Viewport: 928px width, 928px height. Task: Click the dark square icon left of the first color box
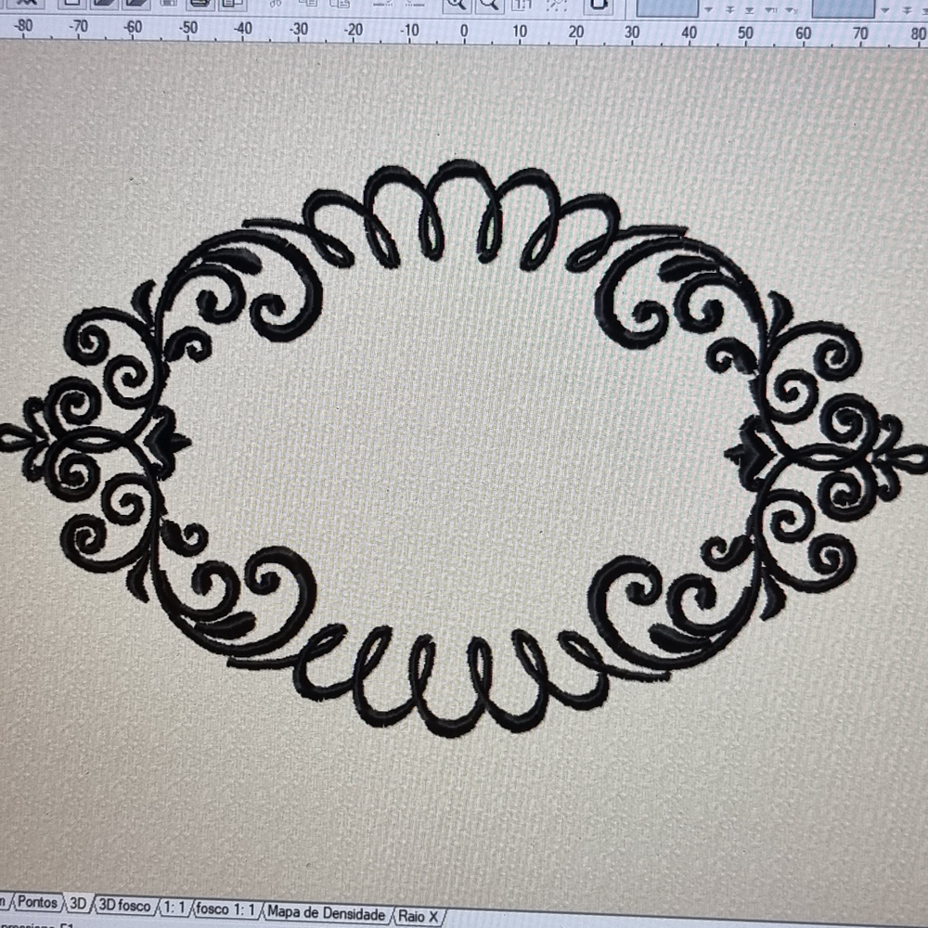[x=597, y=5]
